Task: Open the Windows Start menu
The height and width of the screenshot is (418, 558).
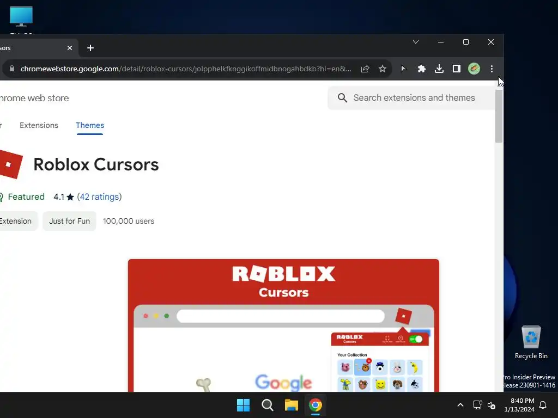Action: [244, 405]
